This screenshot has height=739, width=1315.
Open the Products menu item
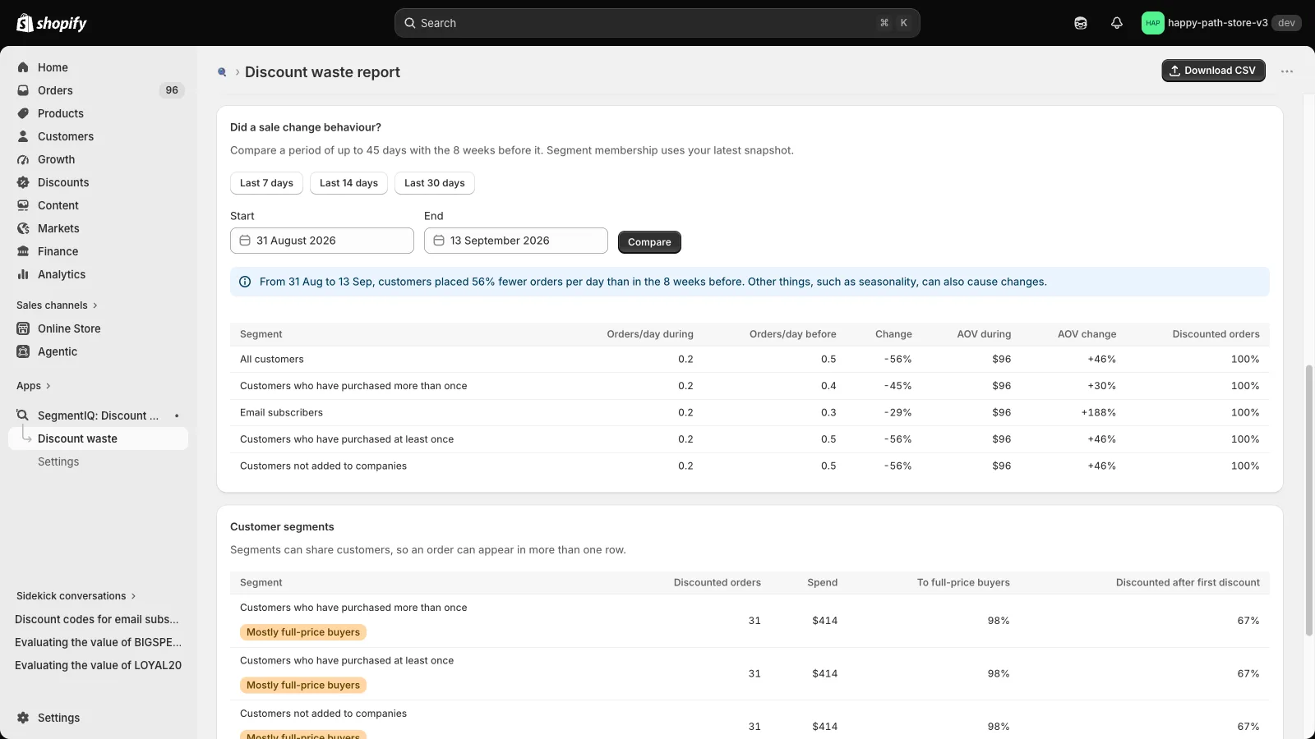click(99, 113)
